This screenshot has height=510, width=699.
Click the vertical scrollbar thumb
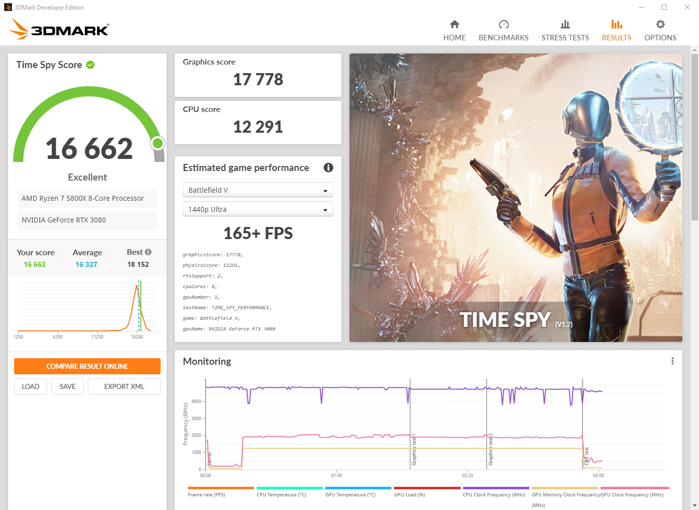pos(695,137)
